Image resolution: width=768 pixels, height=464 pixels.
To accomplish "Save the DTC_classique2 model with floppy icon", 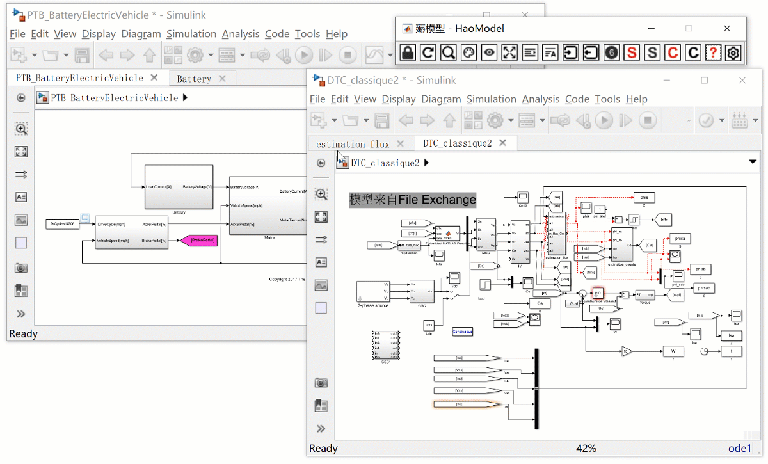I will click(x=381, y=120).
